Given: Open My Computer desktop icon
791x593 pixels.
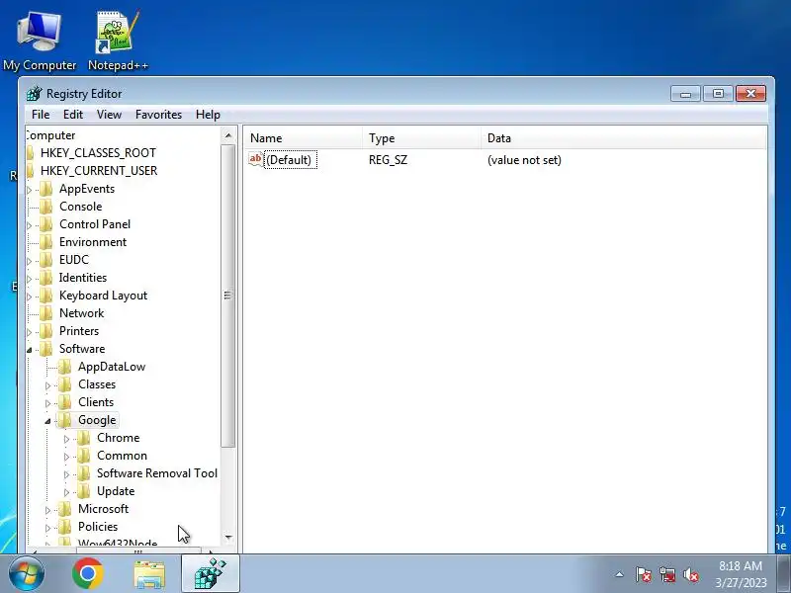Looking at the screenshot, I should pyautogui.click(x=40, y=41).
